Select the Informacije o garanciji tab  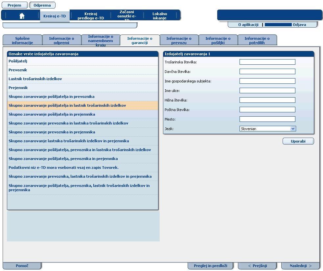[x=140, y=40]
